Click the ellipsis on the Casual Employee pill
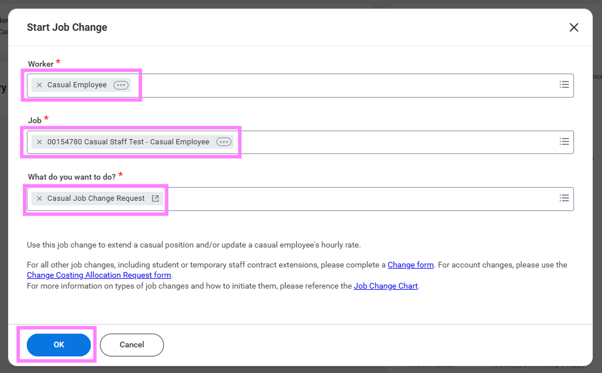 point(121,84)
